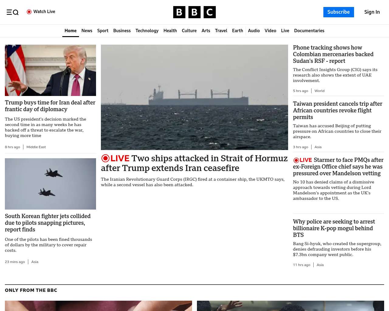
Task: Click the Sign In link
Action: 372,12
